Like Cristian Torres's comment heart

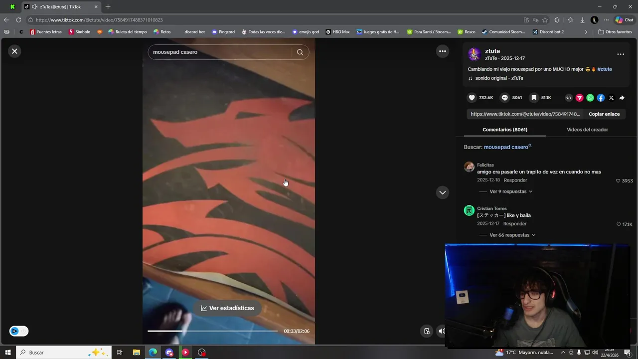point(619,224)
